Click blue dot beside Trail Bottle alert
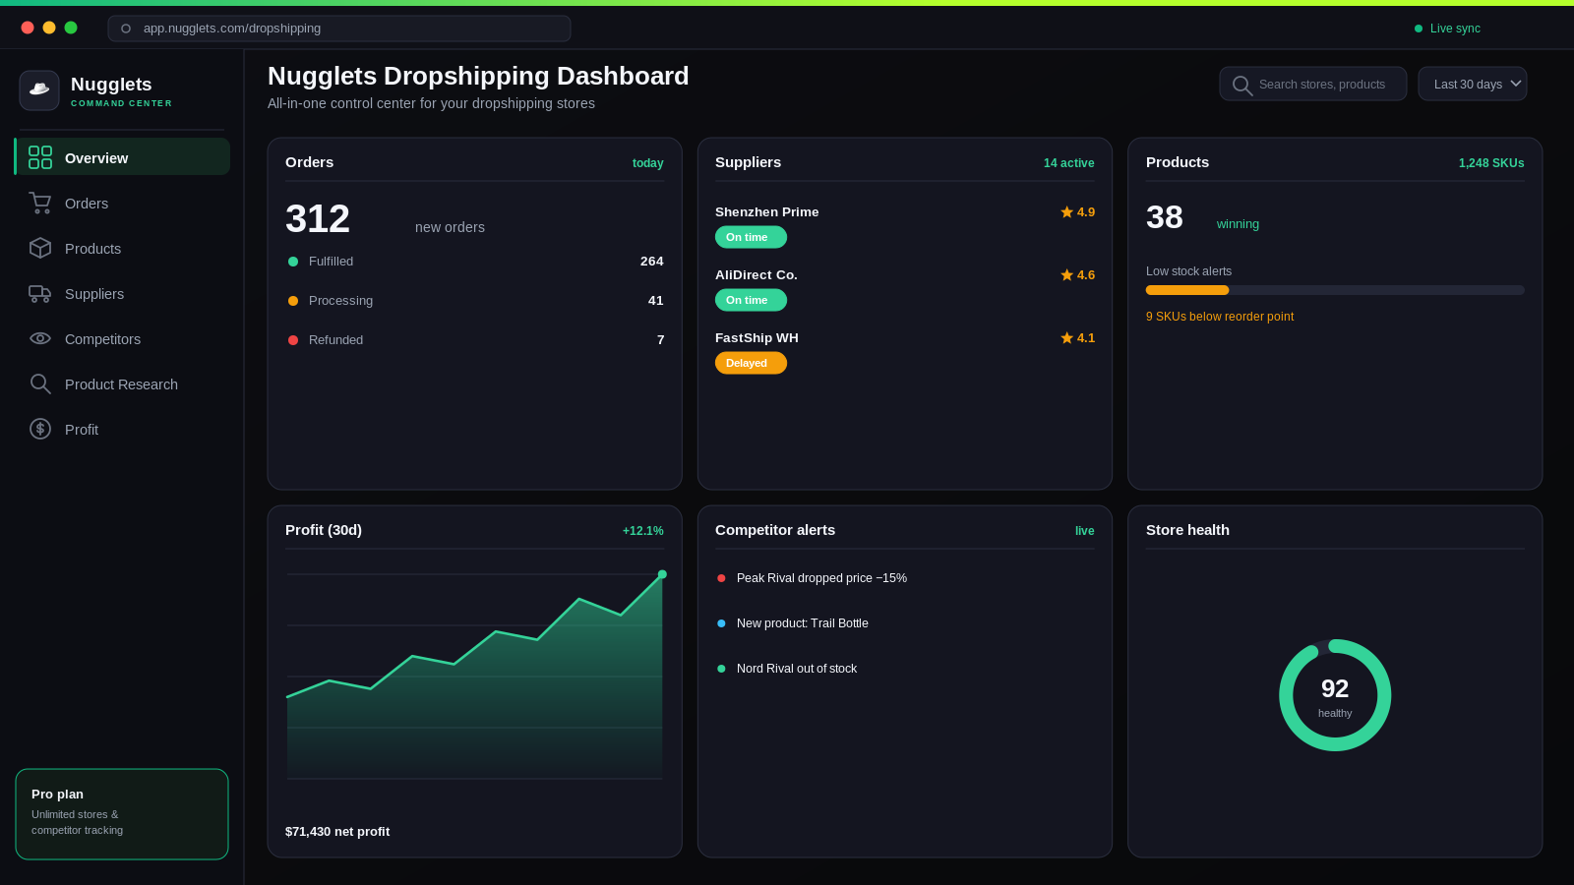The height and width of the screenshot is (885, 1574). click(721, 623)
